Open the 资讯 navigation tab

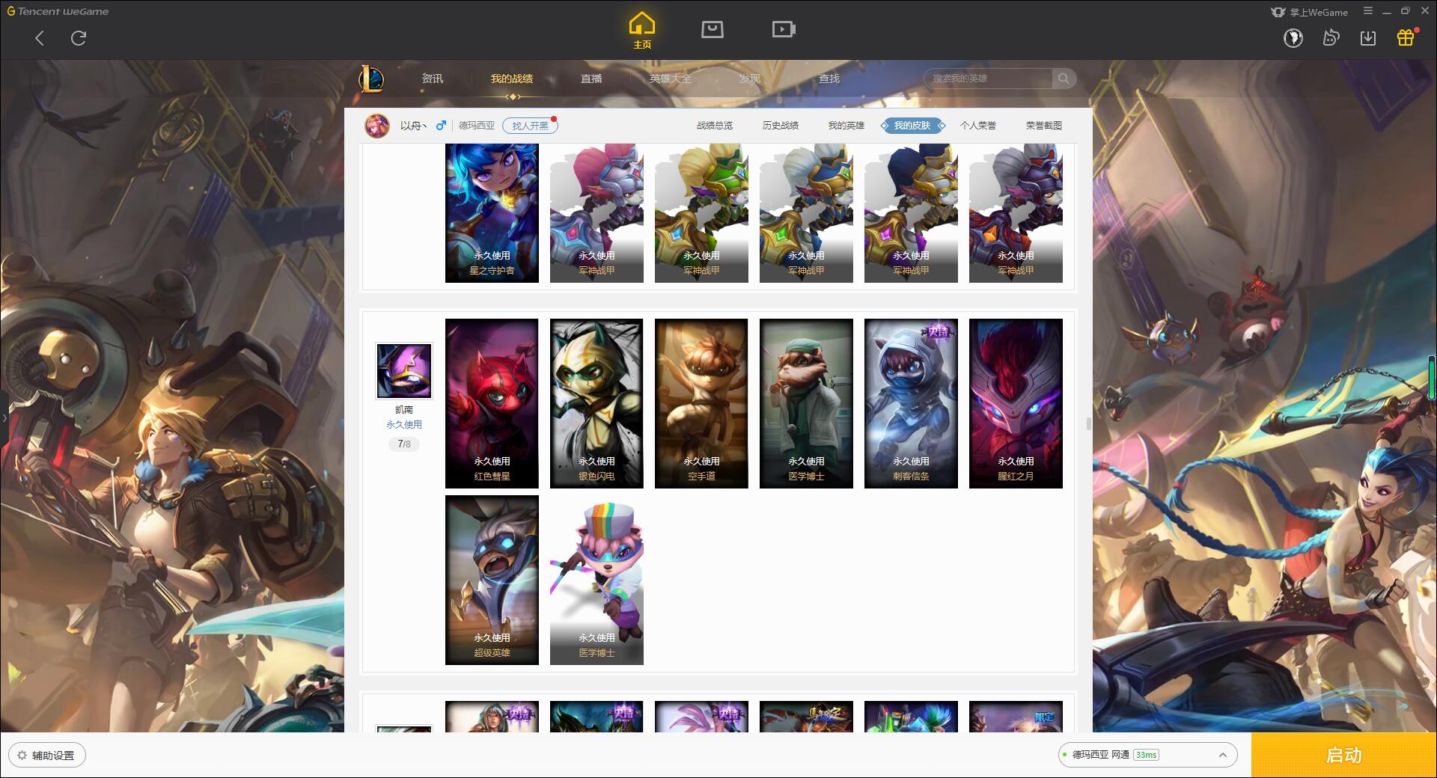[432, 79]
